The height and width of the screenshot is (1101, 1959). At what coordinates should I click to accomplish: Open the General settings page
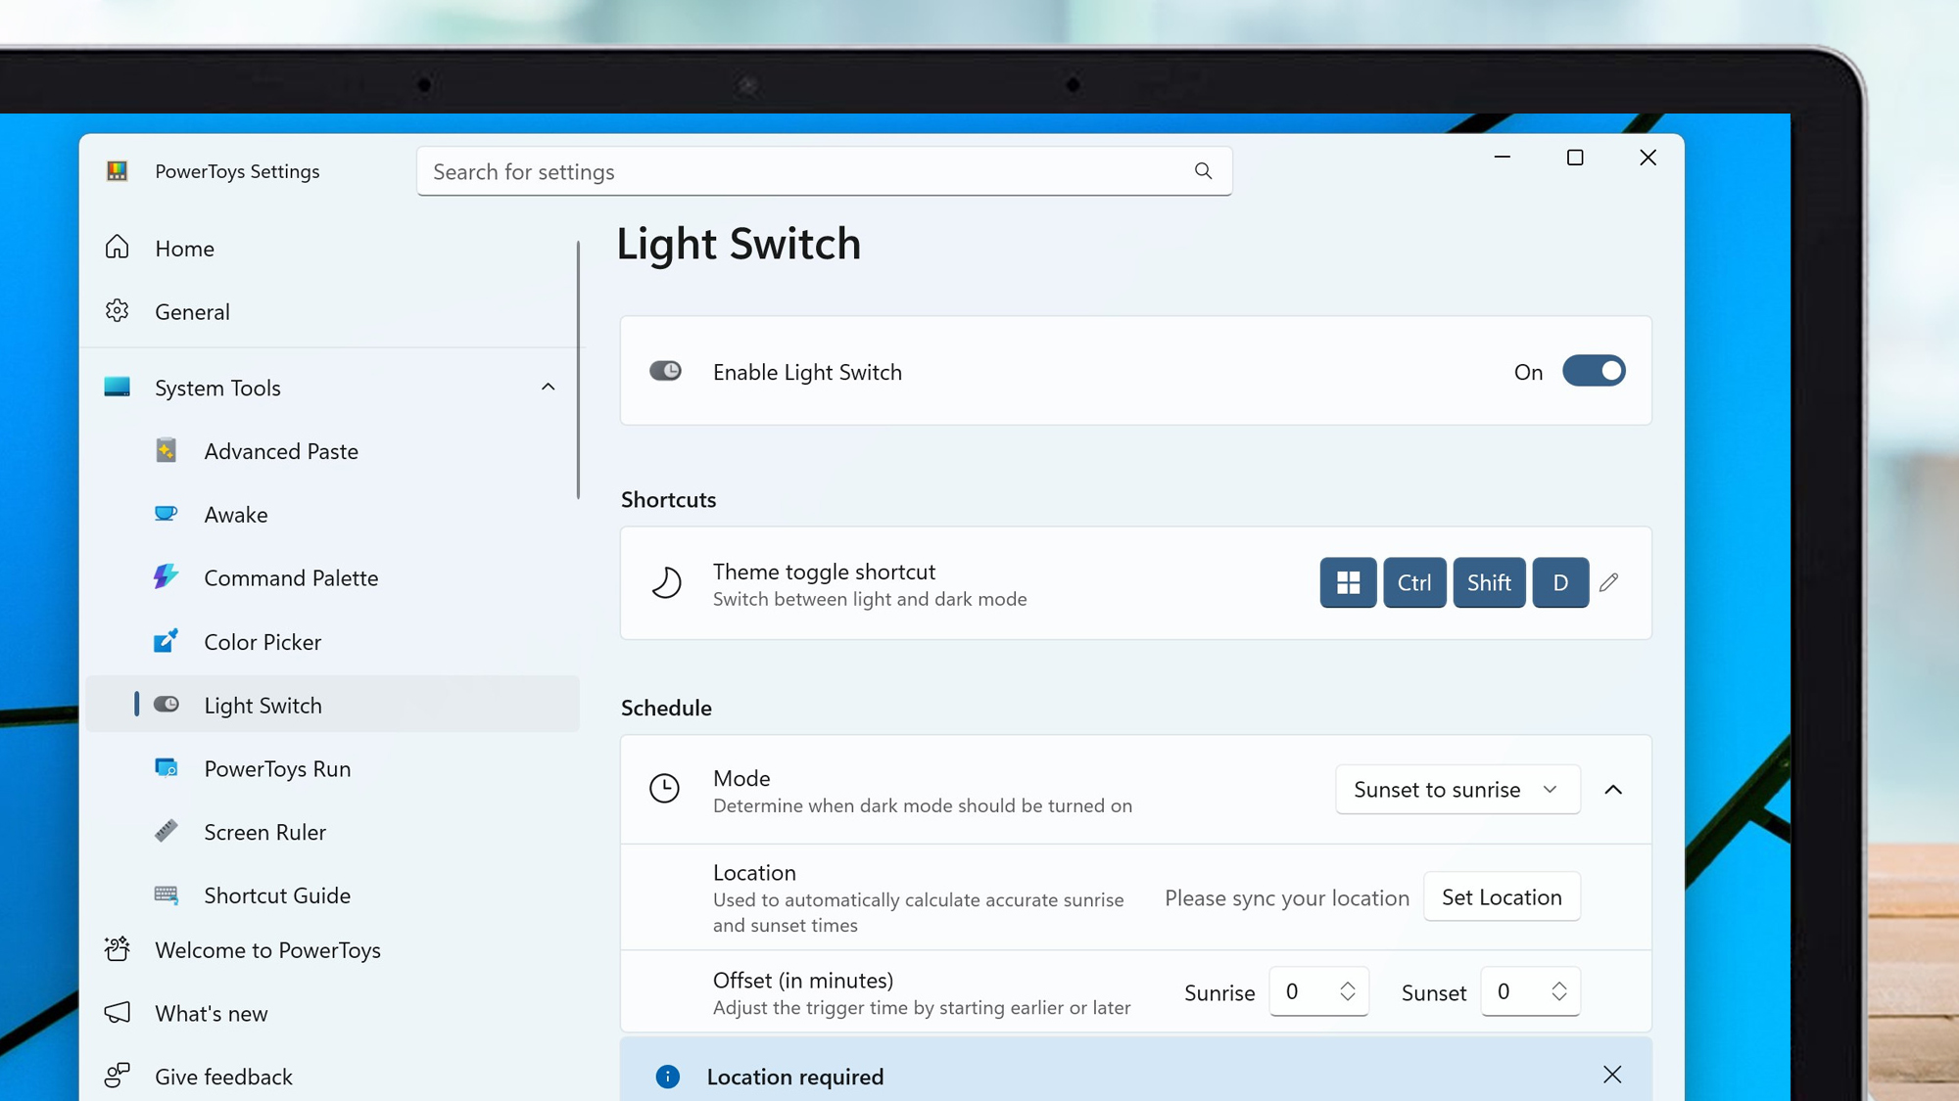[x=192, y=311]
